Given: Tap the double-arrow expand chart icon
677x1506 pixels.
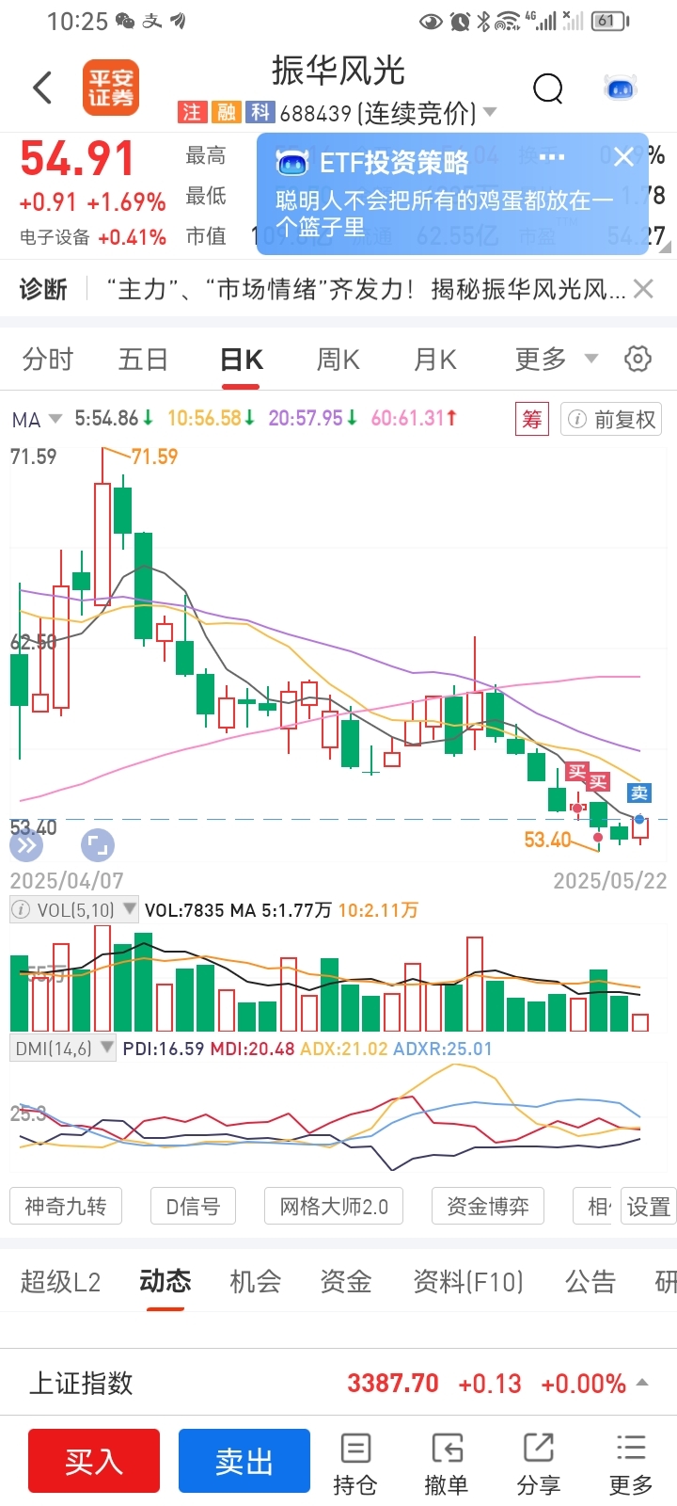Looking at the screenshot, I should (26, 845).
